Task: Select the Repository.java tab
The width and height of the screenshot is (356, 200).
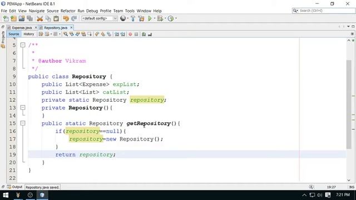Action: [x=56, y=28]
